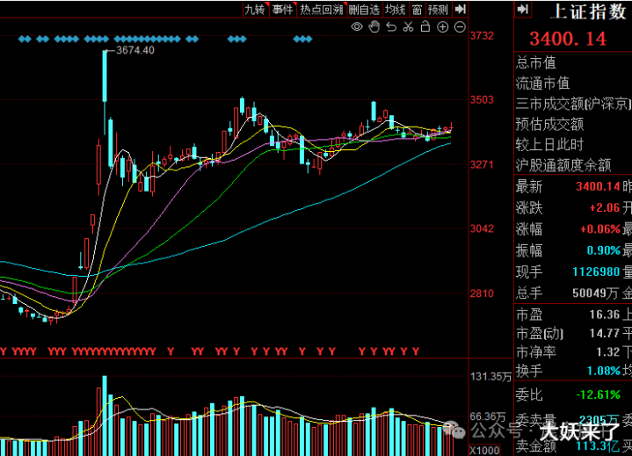The width and height of the screenshot is (632, 456).
Task: Toggle 均线 moving averages
Action: [395, 10]
